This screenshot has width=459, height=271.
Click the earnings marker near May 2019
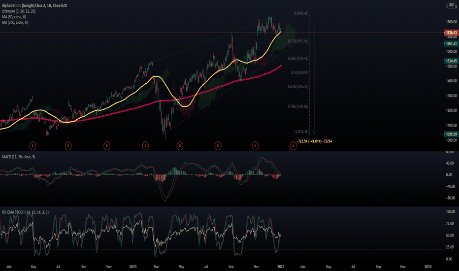click(33, 146)
